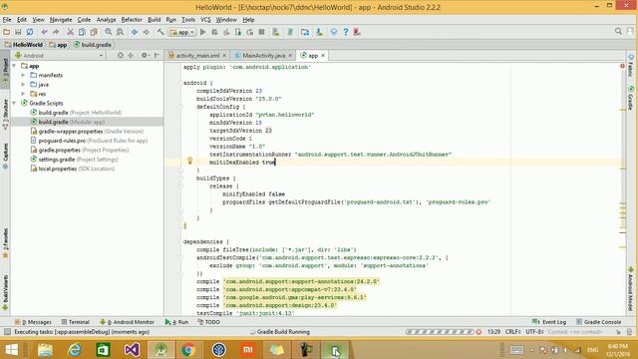638x359 pixels.
Task: Open the Refactor menu
Action: click(132, 20)
